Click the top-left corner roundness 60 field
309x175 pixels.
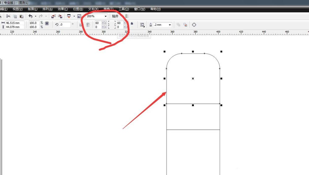point(98,23)
